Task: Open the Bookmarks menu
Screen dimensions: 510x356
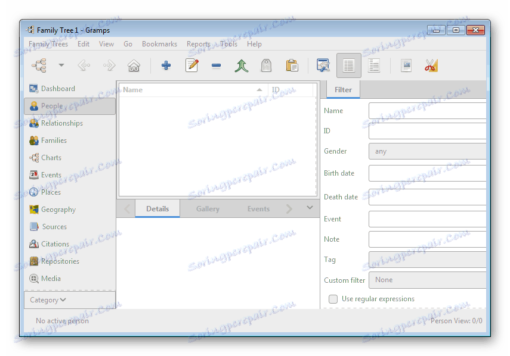Action: [x=159, y=44]
